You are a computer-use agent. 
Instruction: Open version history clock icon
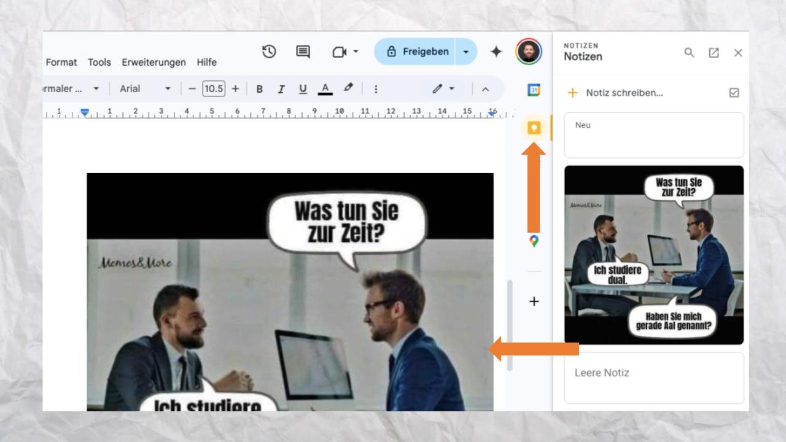[x=269, y=52]
